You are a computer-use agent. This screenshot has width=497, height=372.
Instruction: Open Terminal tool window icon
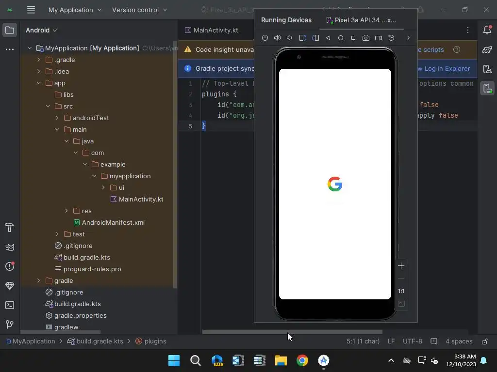(x=10, y=305)
